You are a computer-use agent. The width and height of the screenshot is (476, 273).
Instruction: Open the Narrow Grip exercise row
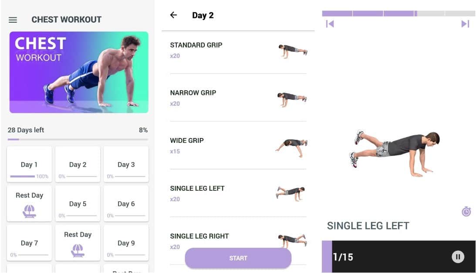click(238, 98)
